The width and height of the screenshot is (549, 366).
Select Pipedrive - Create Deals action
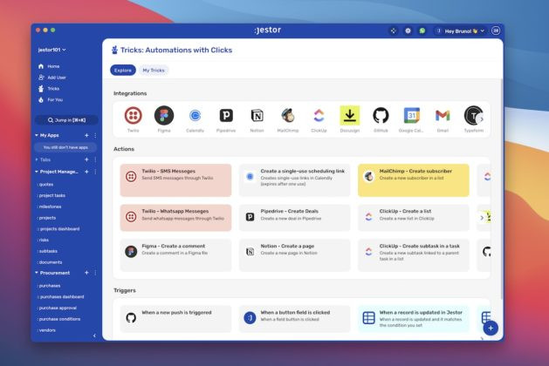[x=294, y=218]
